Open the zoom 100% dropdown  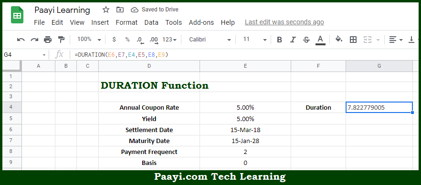[x=89, y=40]
